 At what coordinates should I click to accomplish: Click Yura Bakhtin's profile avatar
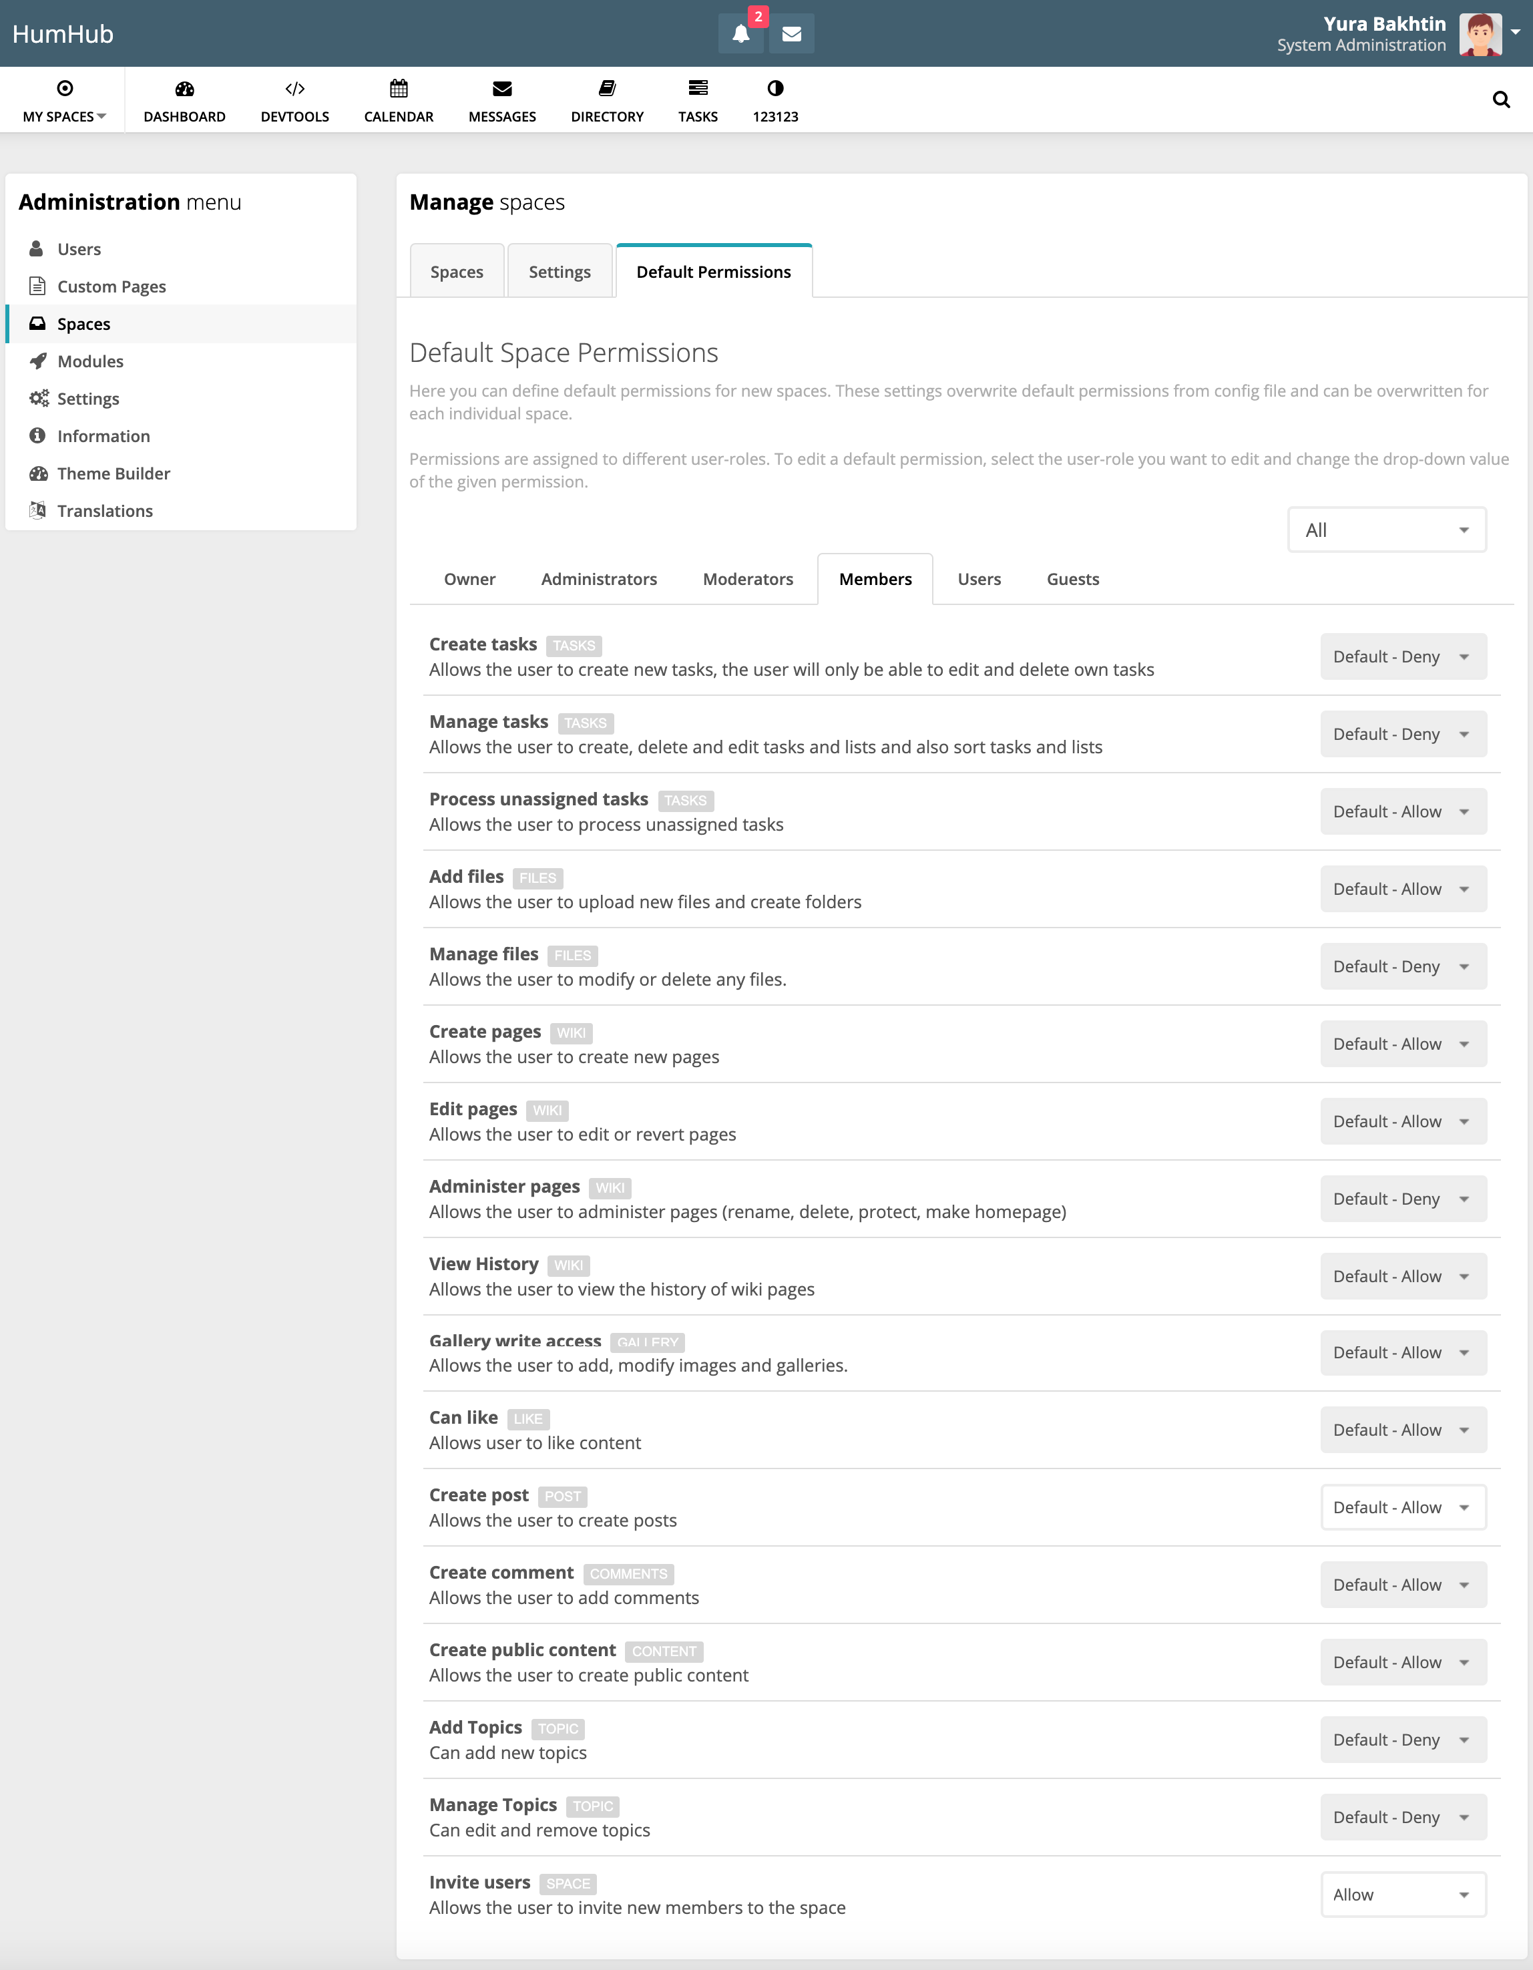(x=1482, y=33)
